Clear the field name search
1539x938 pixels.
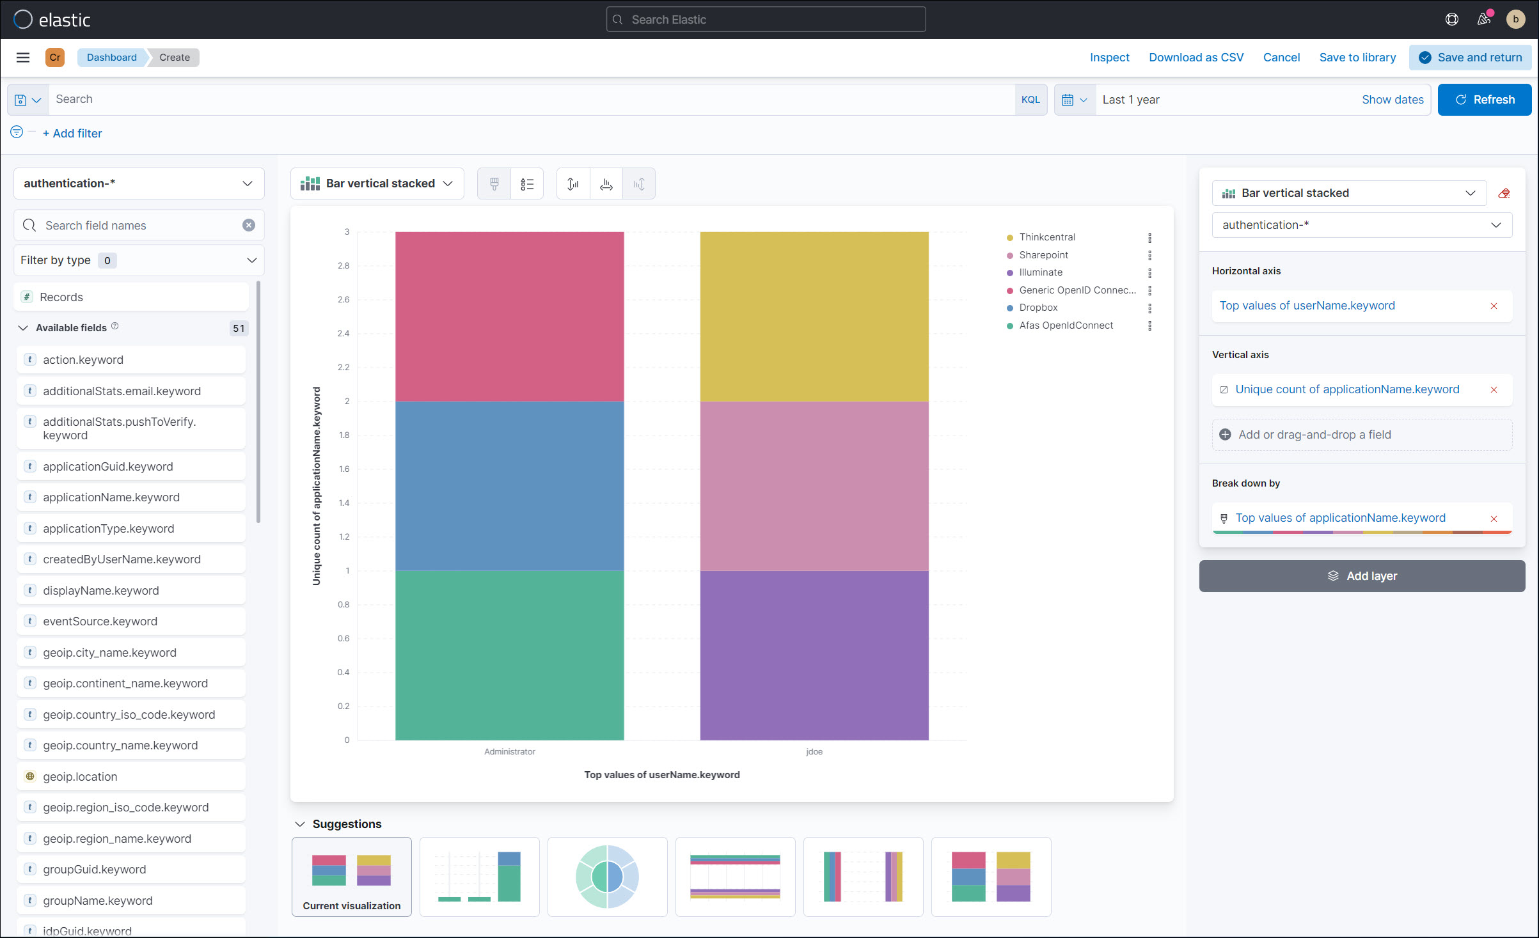pyautogui.click(x=249, y=225)
